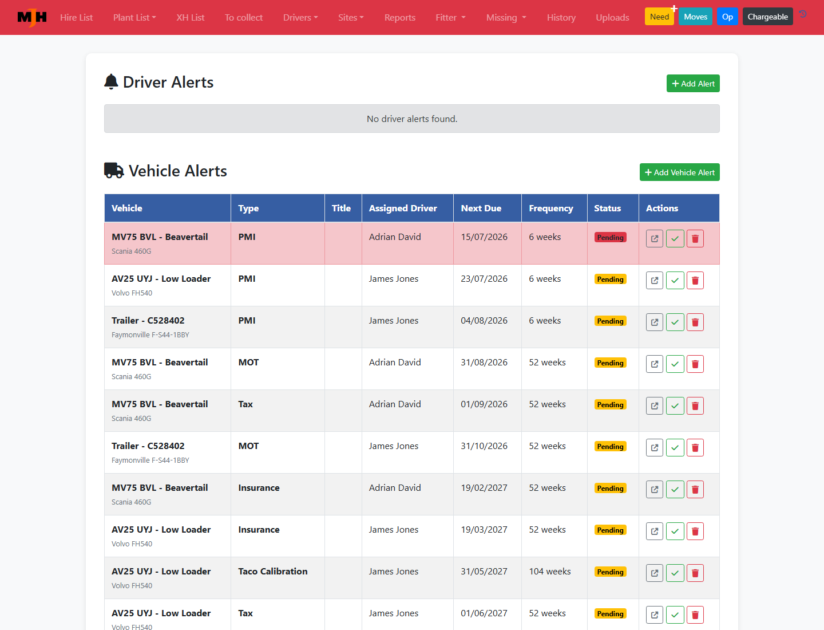Viewport: 824px width, 630px height.
Task: Delete the Taco Calibration alert
Action: pyautogui.click(x=695, y=573)
